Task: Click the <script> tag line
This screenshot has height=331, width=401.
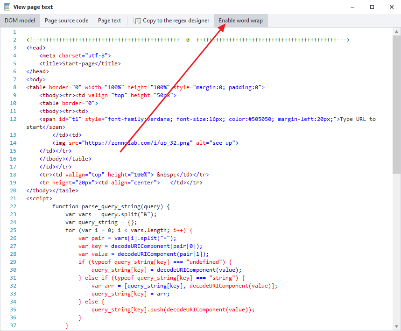Action: 39,198
